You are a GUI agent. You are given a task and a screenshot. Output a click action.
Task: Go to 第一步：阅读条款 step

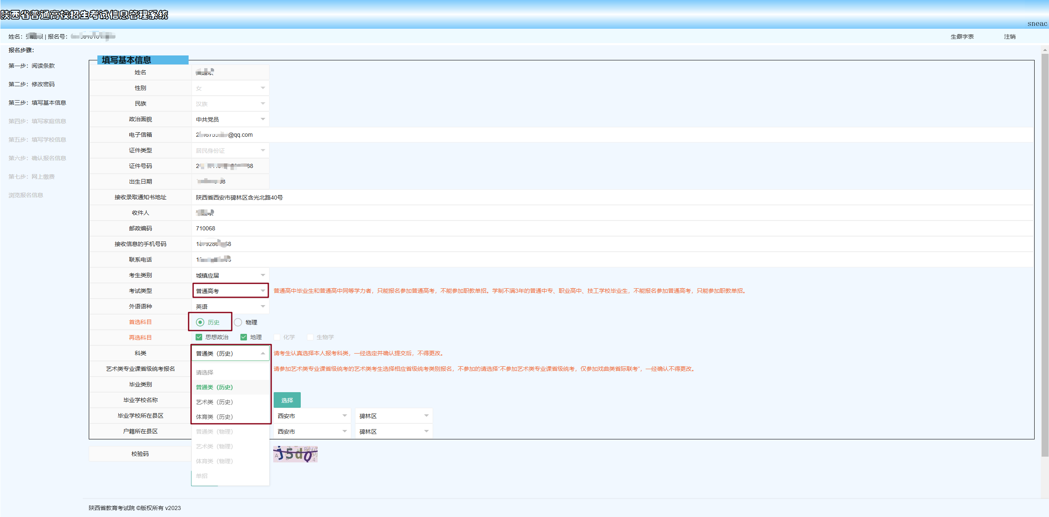(x=32, y=66)
